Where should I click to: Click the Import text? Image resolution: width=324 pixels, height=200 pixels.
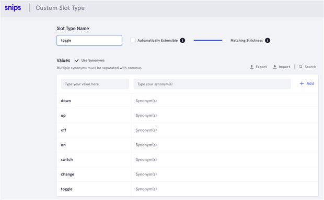click(284, 67)
